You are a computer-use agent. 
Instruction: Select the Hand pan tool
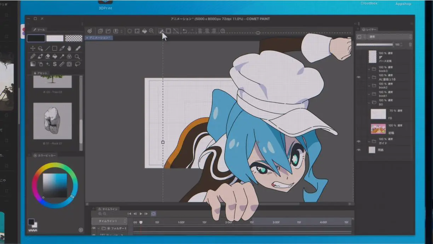click(x=70, y=48)
